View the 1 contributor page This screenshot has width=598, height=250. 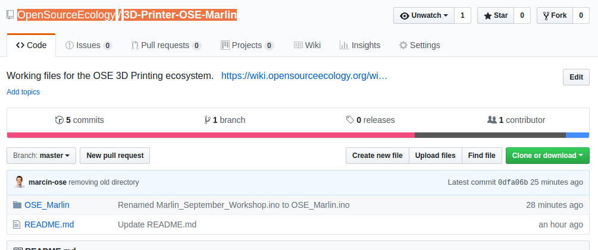[x=516, y=120]
